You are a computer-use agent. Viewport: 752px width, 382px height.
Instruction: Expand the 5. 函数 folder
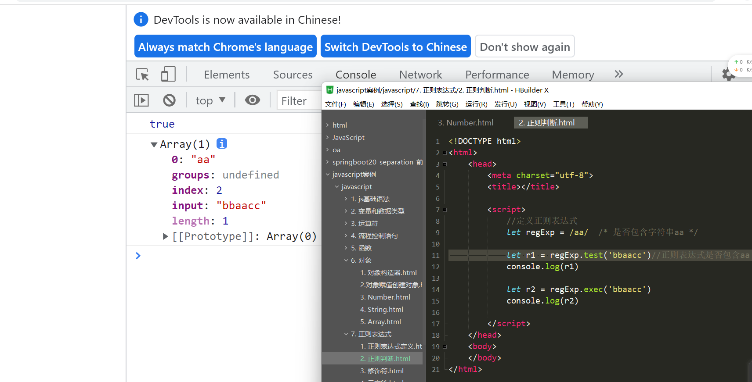pyautogui.click(x=346, y=248)
